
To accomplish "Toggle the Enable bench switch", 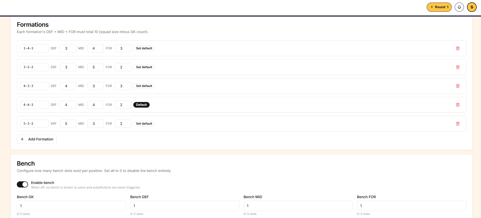I will [x=22, y=184].
